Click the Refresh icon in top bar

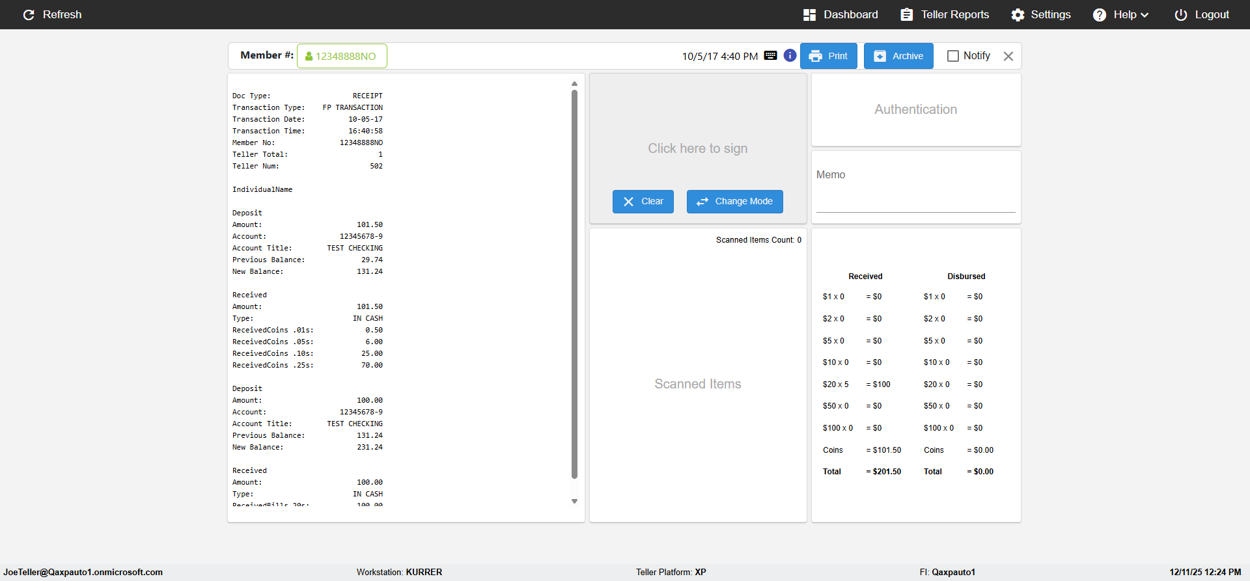29,14
